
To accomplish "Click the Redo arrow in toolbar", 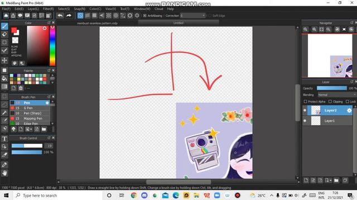I will pyautogui.click(x=69, y=16).
